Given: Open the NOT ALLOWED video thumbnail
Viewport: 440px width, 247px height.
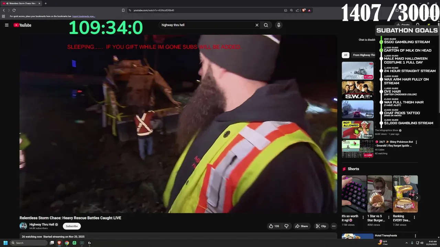Looking at the screenshot, I should click(x=357, y=129).
